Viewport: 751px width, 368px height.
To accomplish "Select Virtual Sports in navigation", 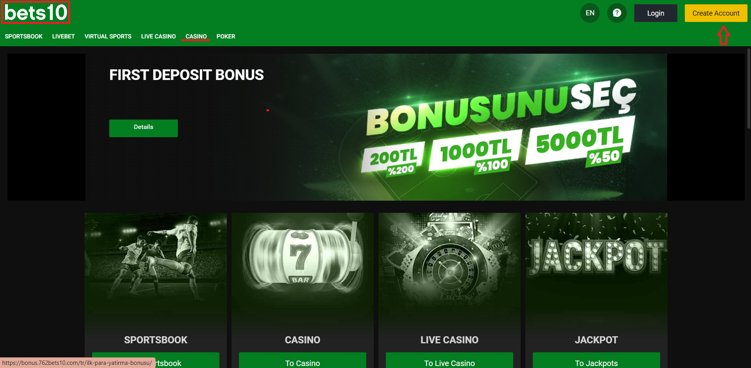I will 108,36.
